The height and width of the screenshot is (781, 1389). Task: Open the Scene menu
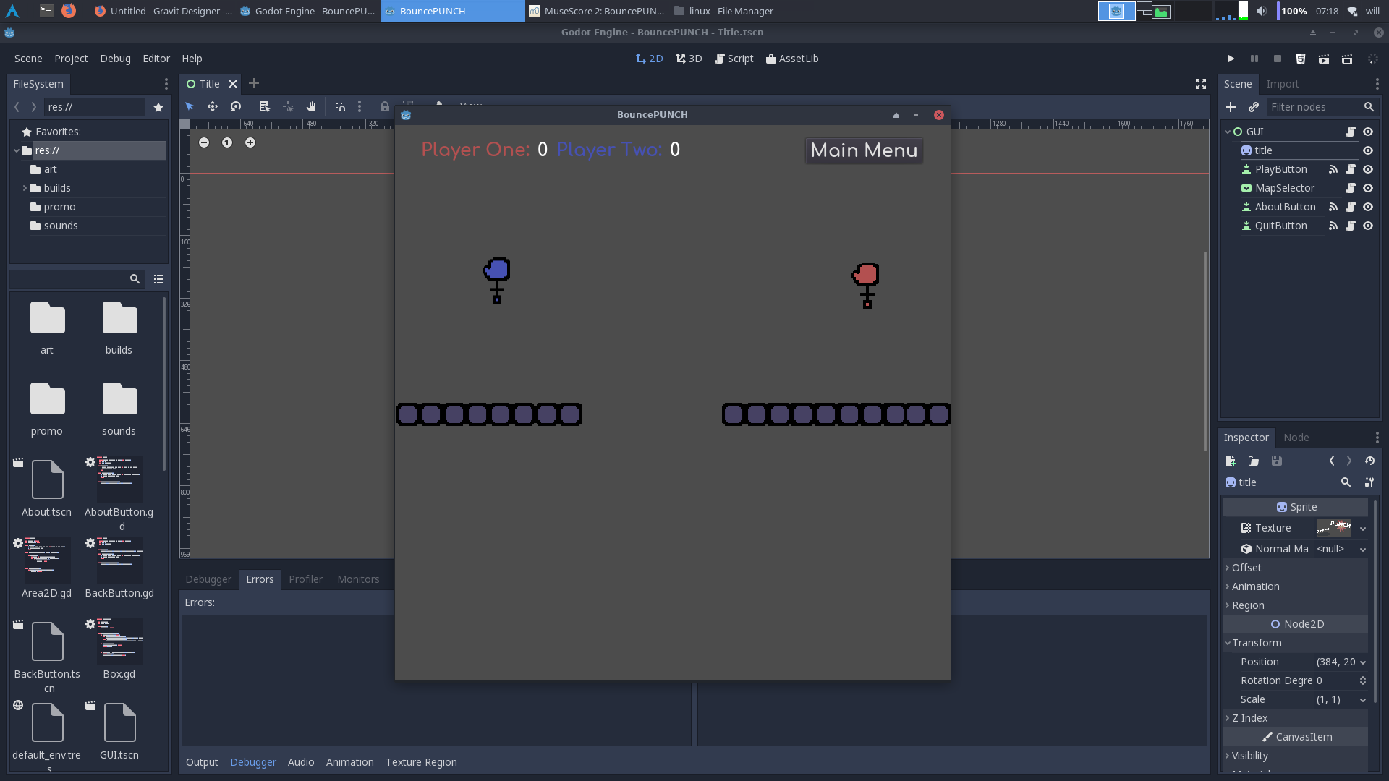(x=28, y=59)
